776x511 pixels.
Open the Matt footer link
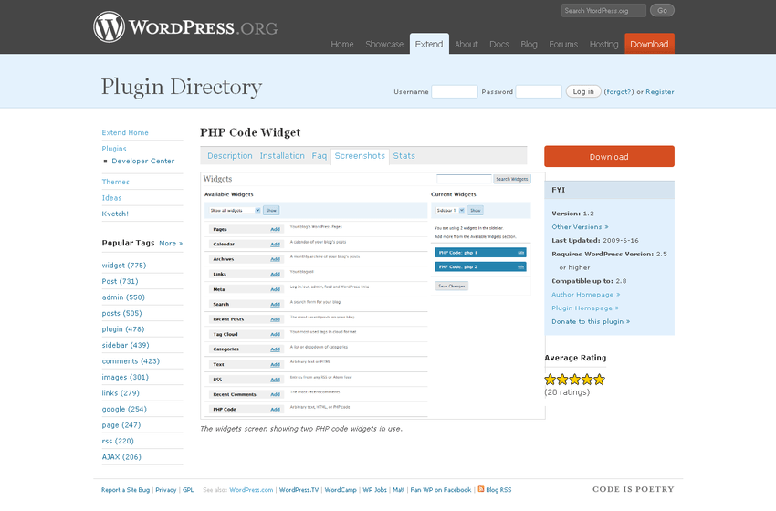click(398, 490)
